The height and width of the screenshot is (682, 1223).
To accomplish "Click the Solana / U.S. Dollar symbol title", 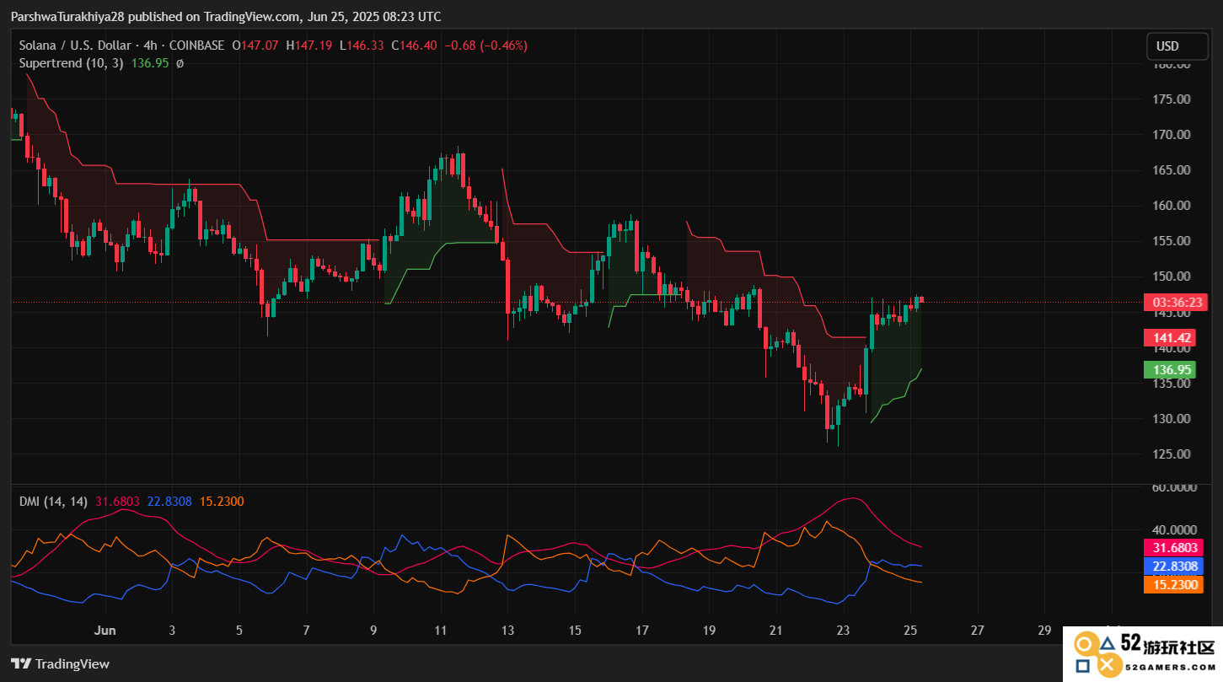I will (75, 46).
